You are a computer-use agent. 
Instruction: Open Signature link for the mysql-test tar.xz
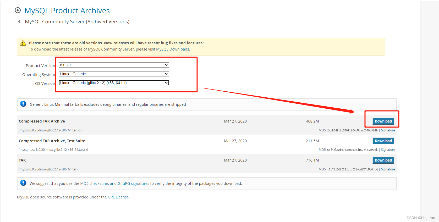click(x=388, y=150)
